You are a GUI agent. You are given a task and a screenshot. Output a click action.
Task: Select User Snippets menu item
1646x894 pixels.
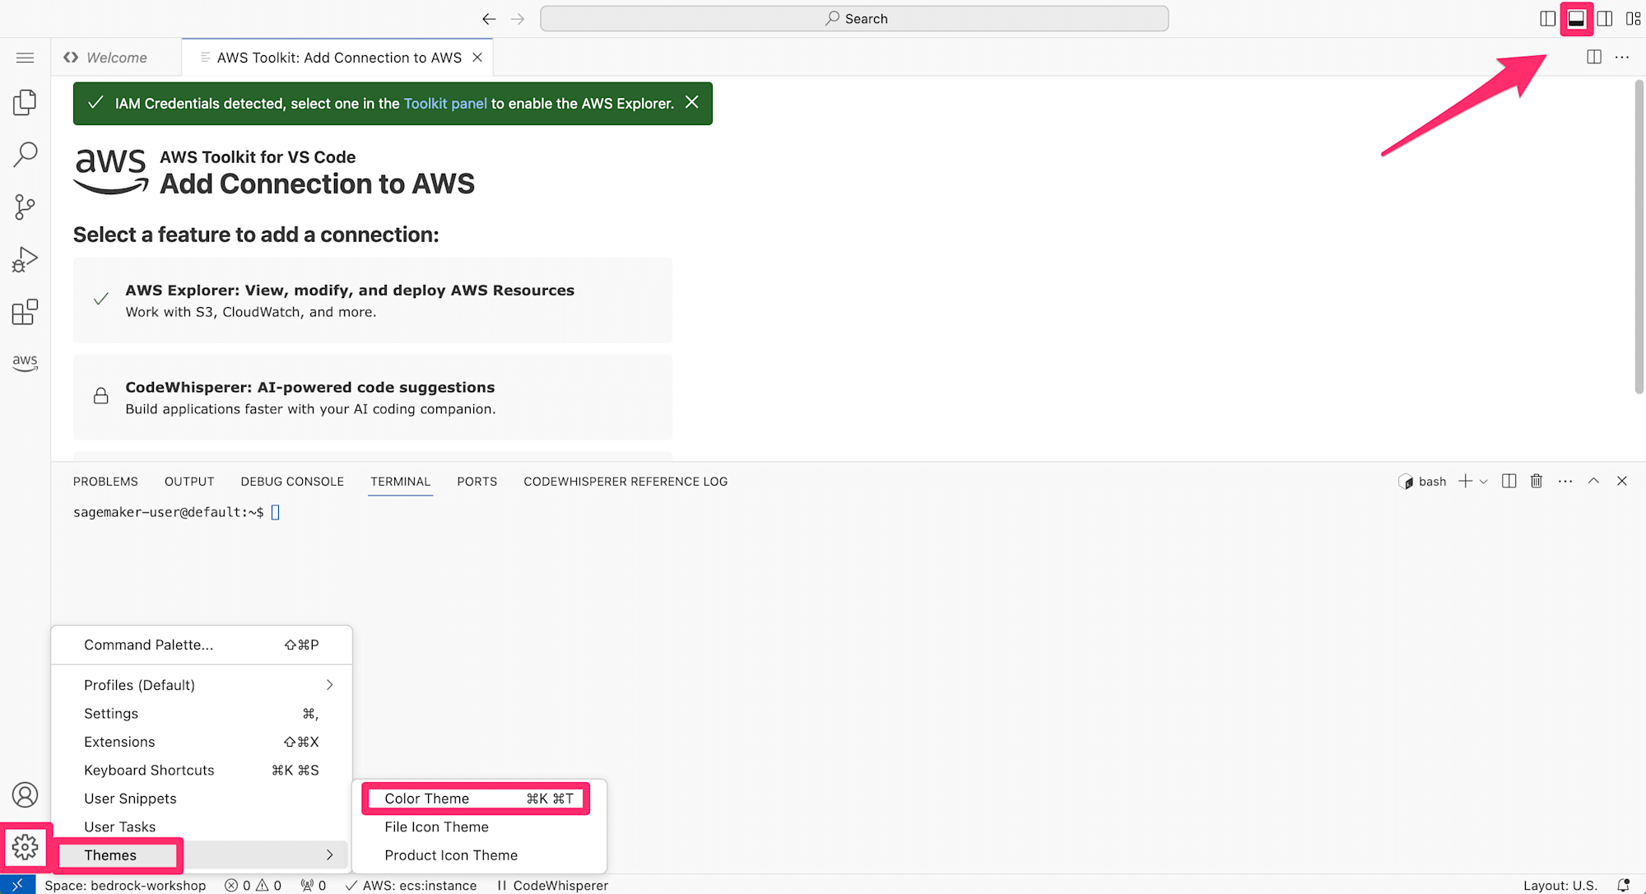(202, 799)
